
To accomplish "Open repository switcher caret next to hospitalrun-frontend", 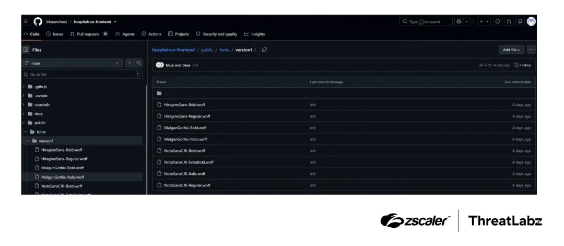I will pyautogui.click(x=115, y=21).
